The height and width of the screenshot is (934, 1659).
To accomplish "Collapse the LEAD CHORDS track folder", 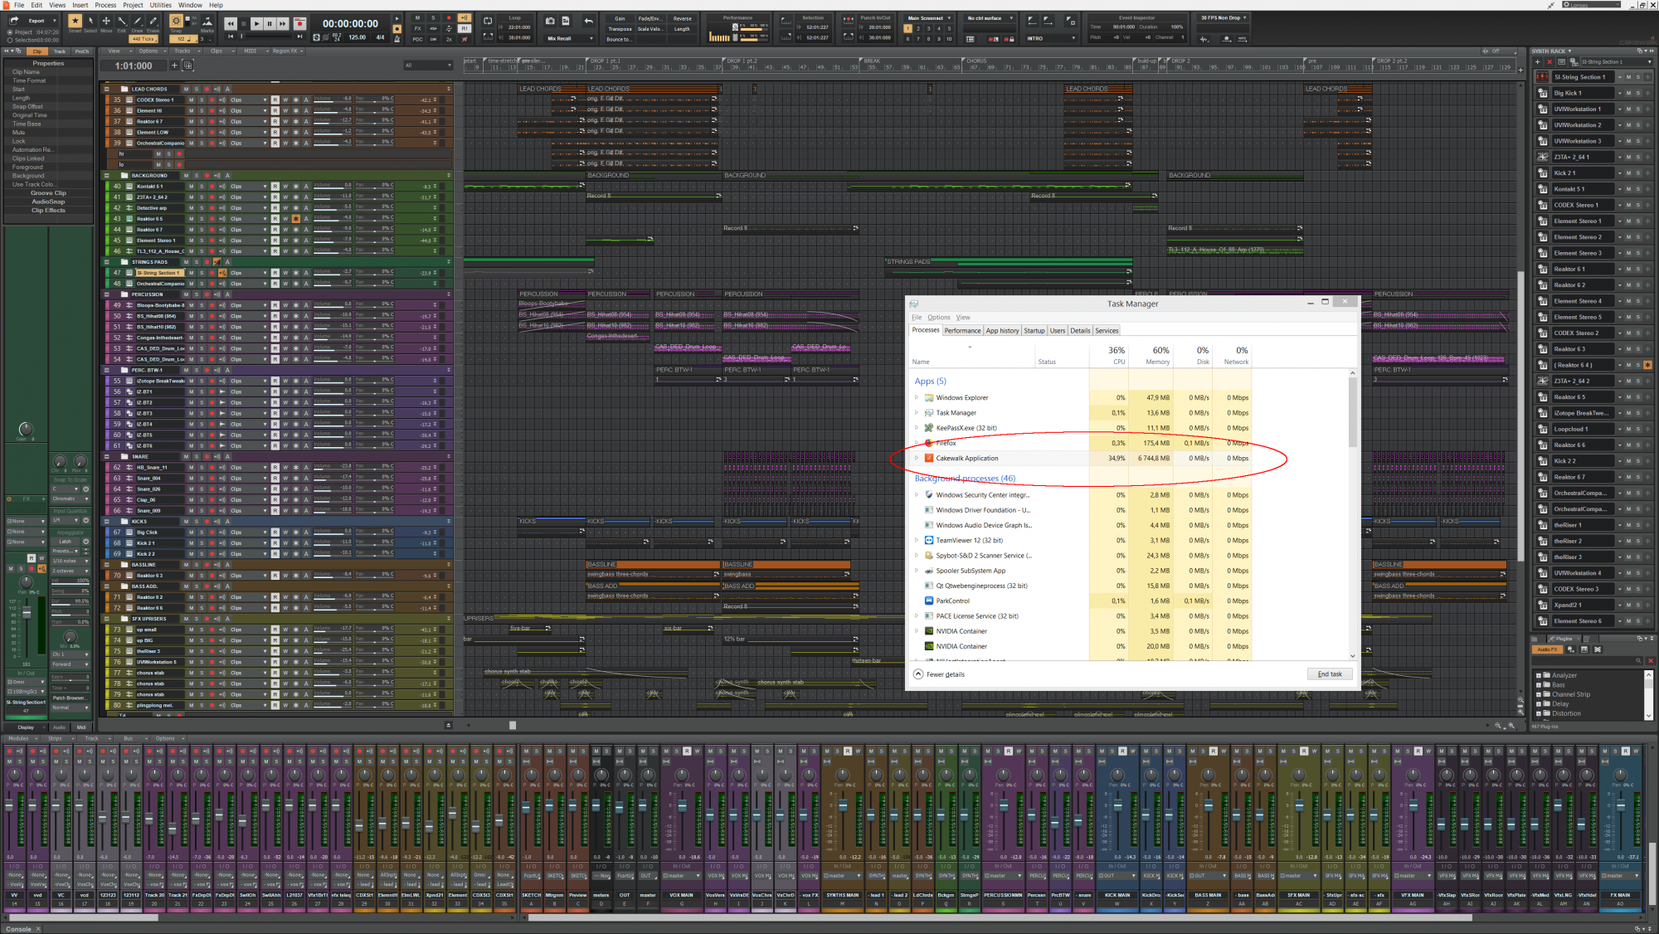I will 107,89.
